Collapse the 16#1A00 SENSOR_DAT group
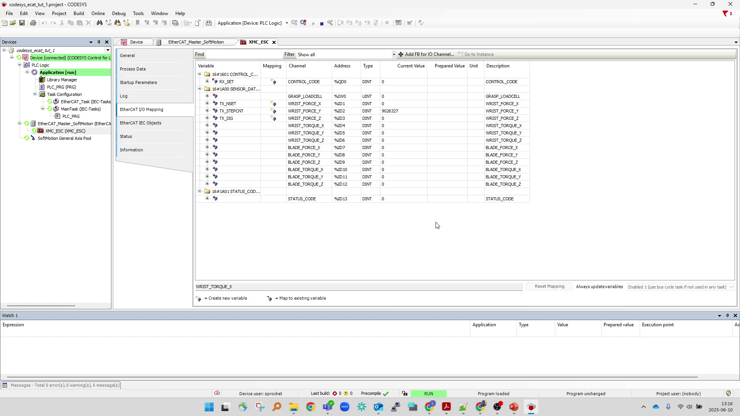This screenshot has width=740, height=416. coord(199,89)
